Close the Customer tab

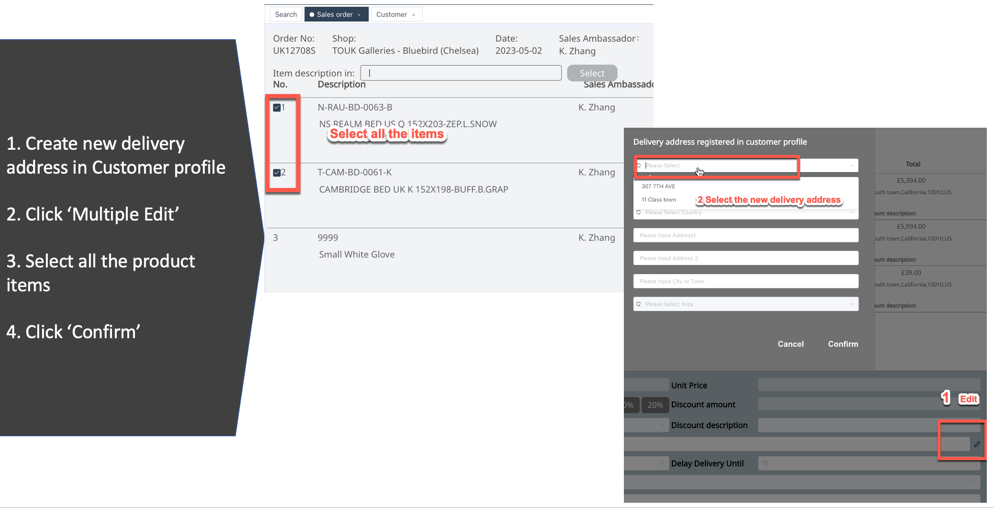click(414, 15)
